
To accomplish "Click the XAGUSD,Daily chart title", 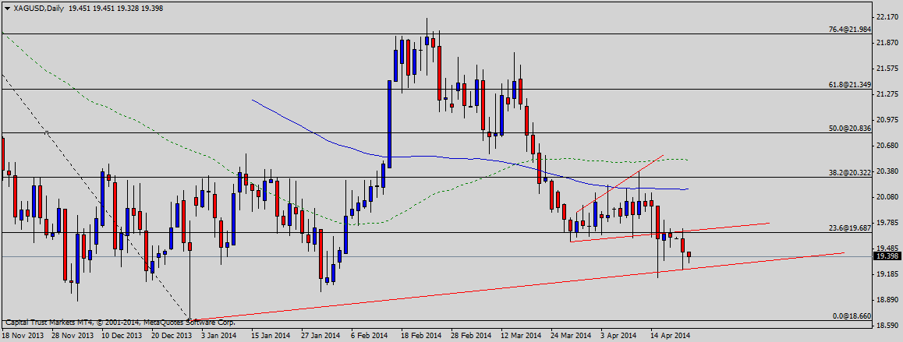I will [x=38, y=8].
